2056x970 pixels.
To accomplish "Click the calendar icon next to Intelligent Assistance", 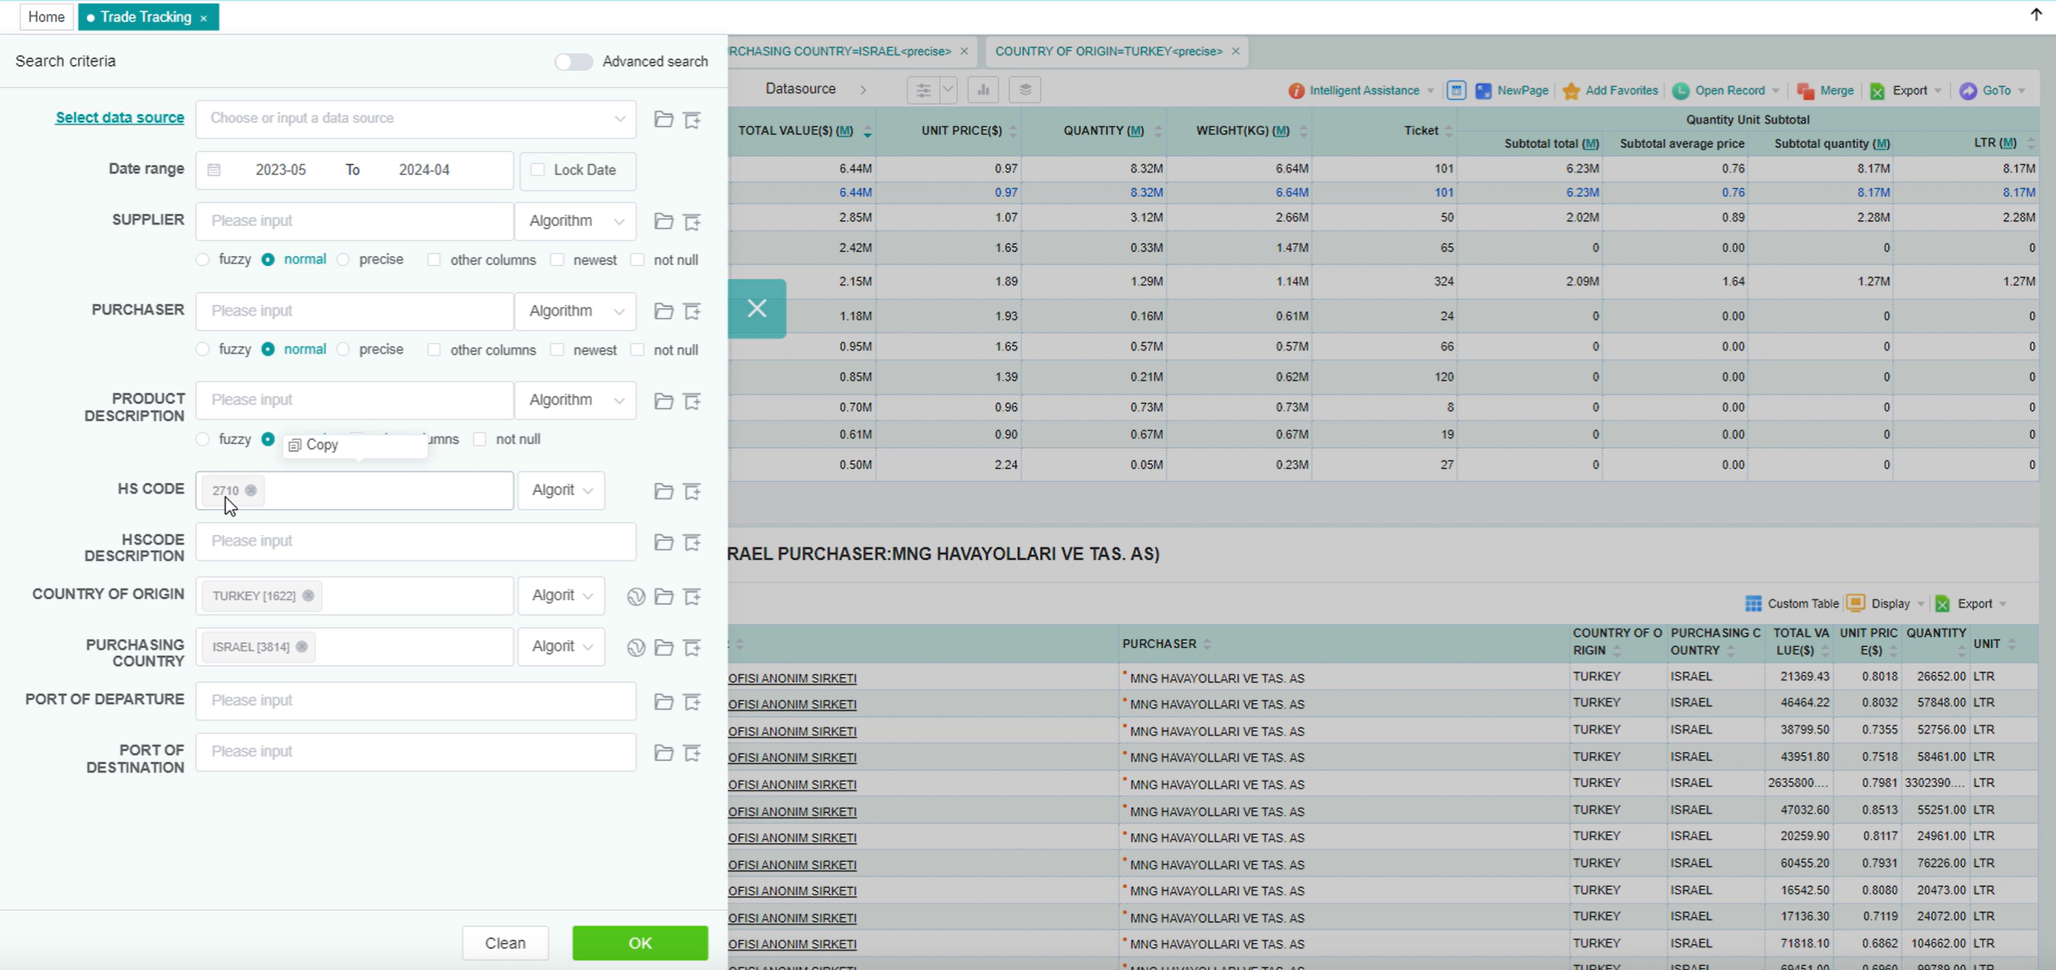I will click(x=1457, y=90).
